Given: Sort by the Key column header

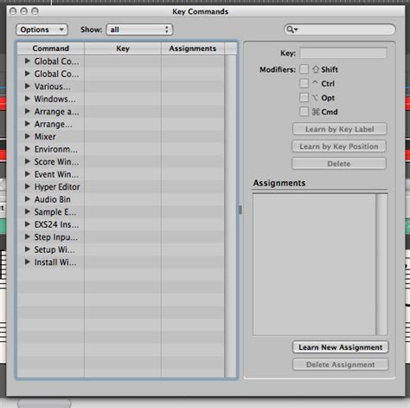Looking at the screenshot, I should [123, 49].
